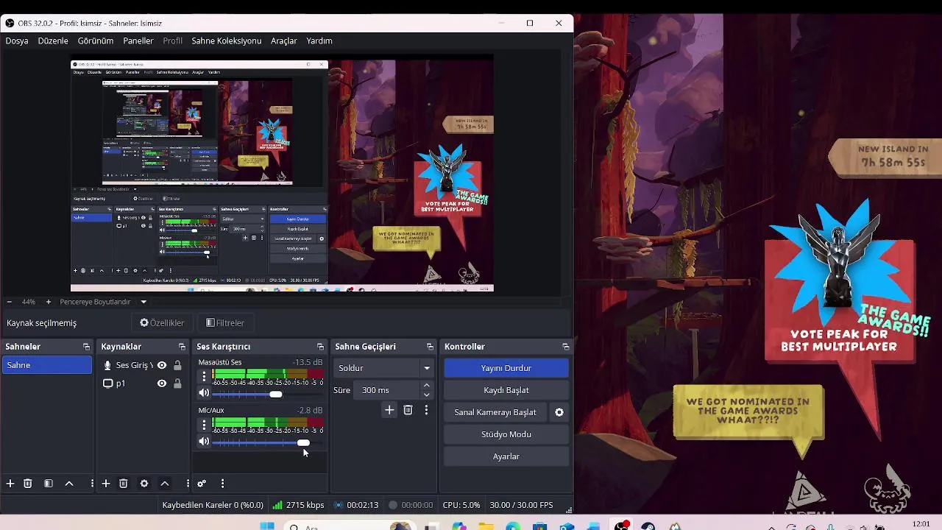Open scene filters icon in Sahneler toolbar
This screenshot has width=942, height=530.
49,484
